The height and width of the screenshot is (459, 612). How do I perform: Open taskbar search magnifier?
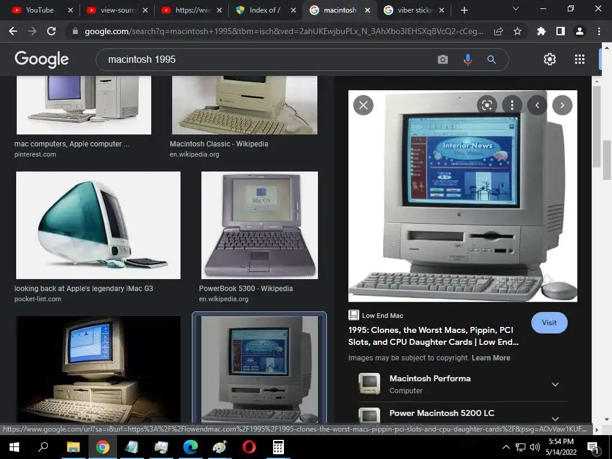click(x=43, y=447)
